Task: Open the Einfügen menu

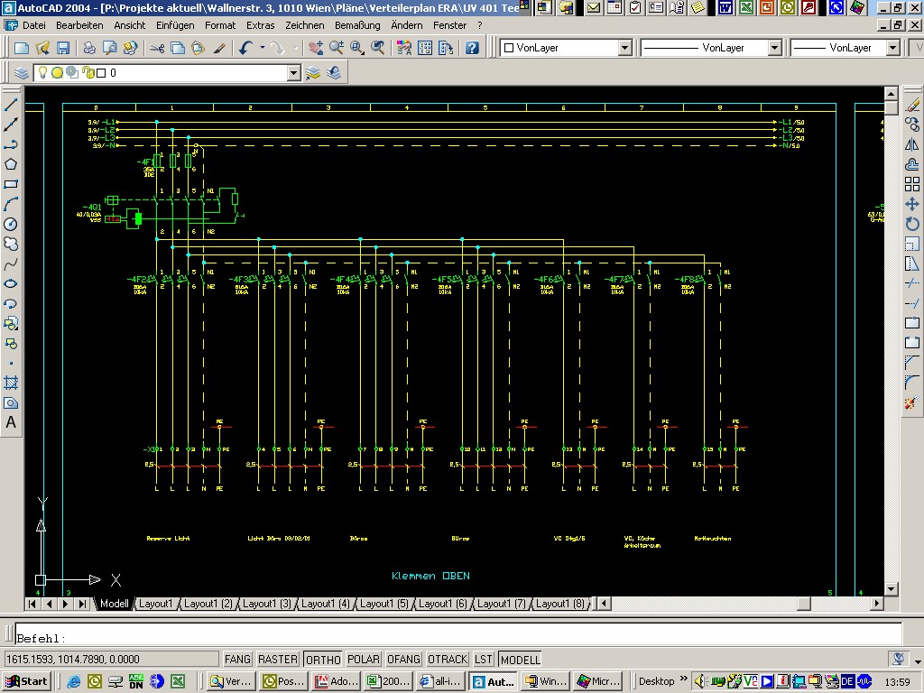Action: (175, 25)
